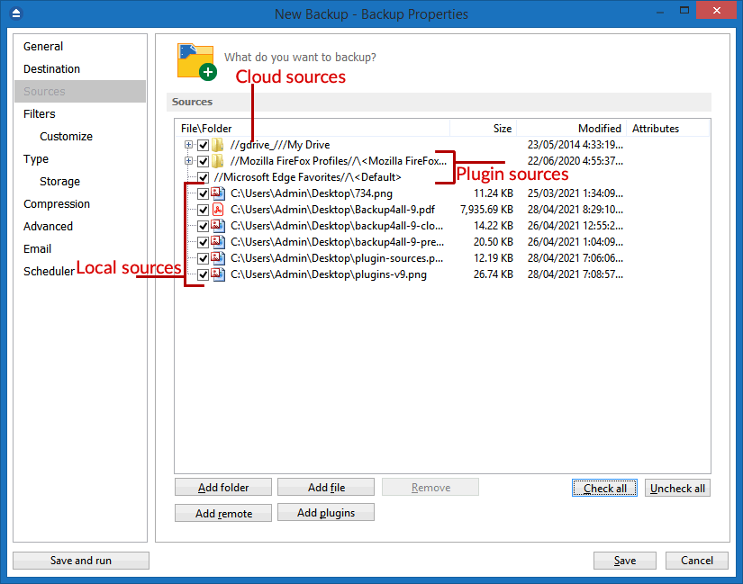The width and height of the screenshot is (743, 584).
Task: Uncheck the Backup4all-9.pdf file checkbox
Action: point(203,210)
